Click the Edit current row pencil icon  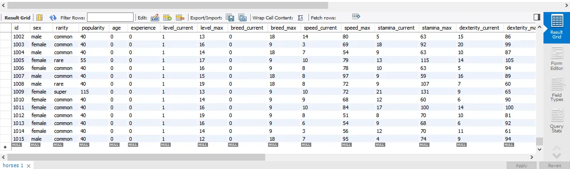point(155,18)
